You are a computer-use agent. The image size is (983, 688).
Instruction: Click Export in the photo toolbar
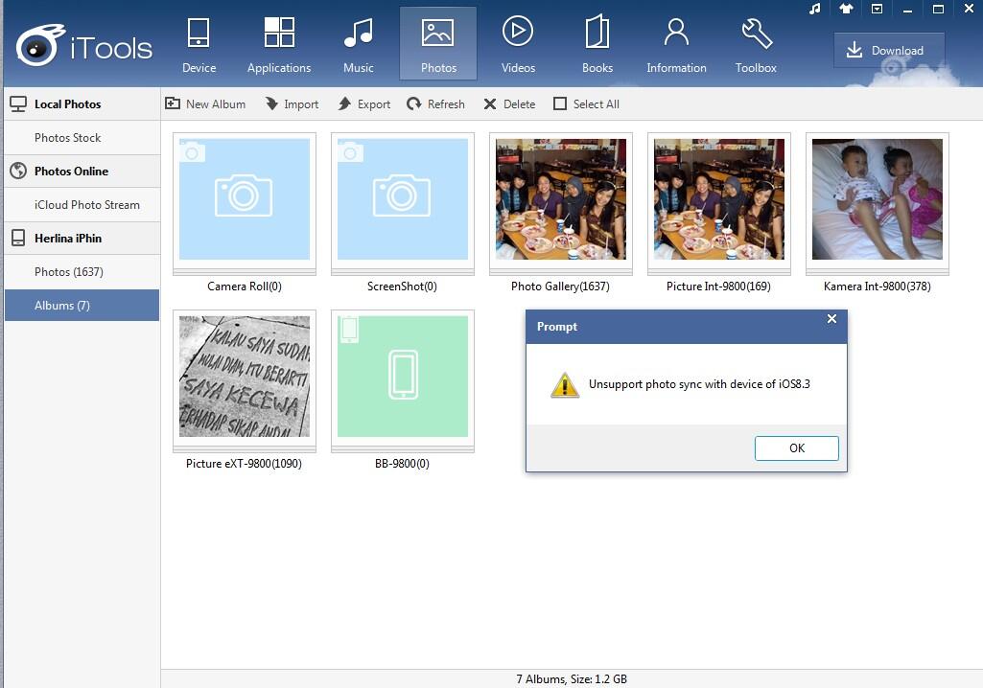coord(364,104)
